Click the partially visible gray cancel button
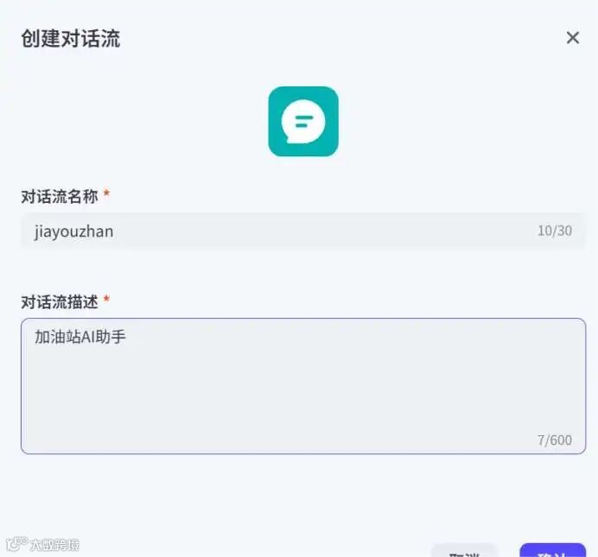The height and width of the screenshot is (557, 598). (464, 551)
